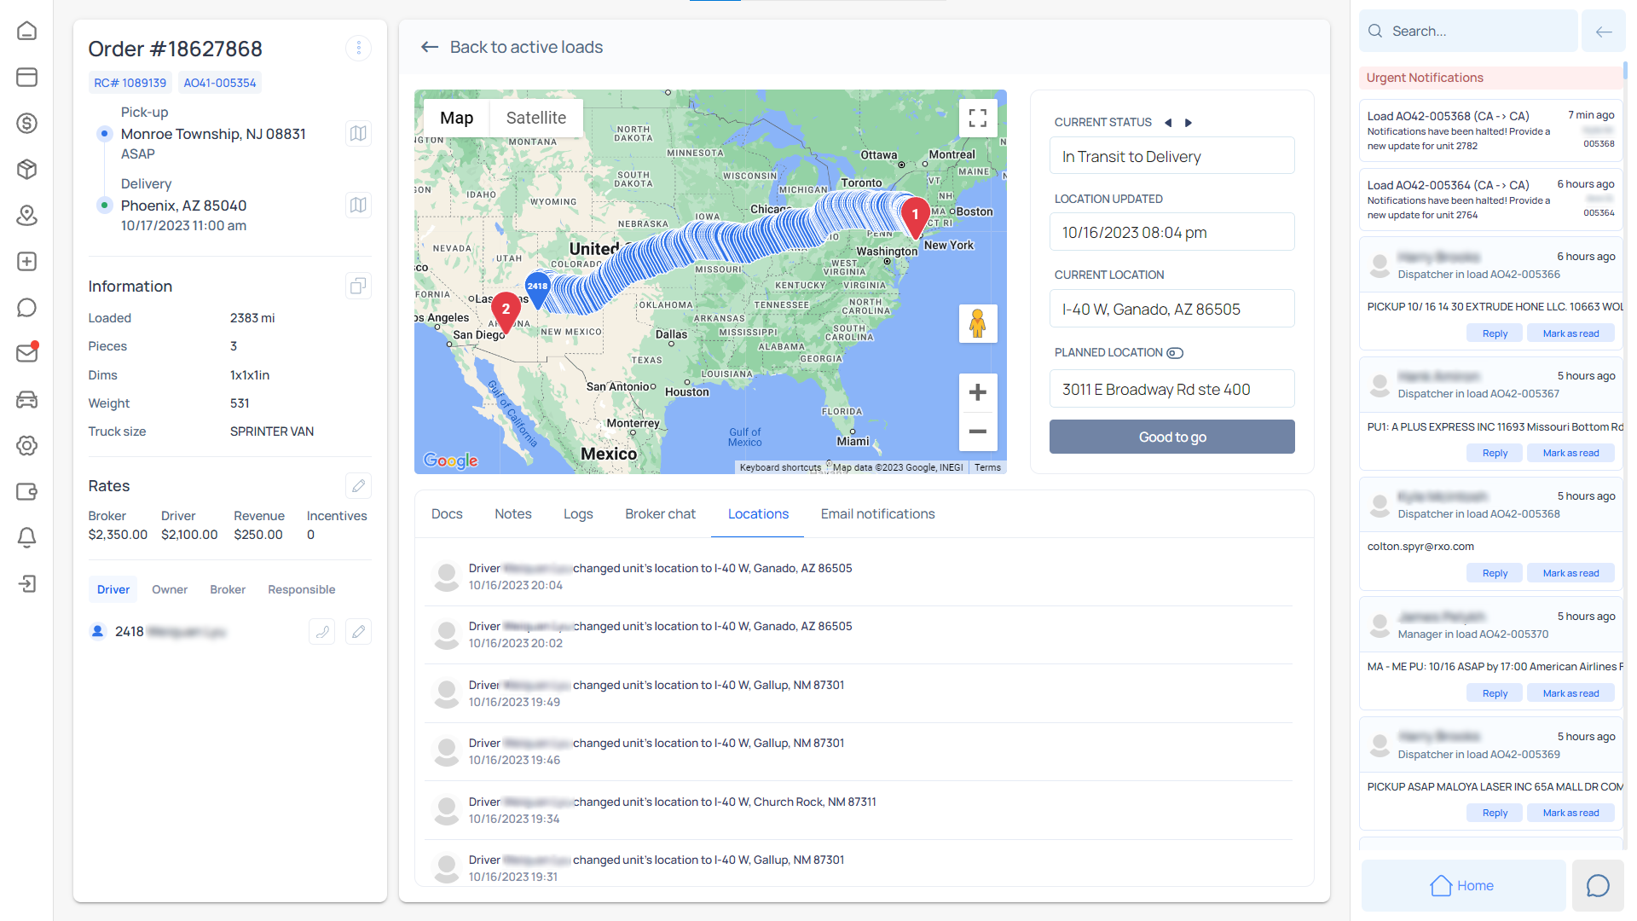This screenshot has width=1637, height=921.
Task: Open the settings gear in the sidebar
Action: coord(27,445)
